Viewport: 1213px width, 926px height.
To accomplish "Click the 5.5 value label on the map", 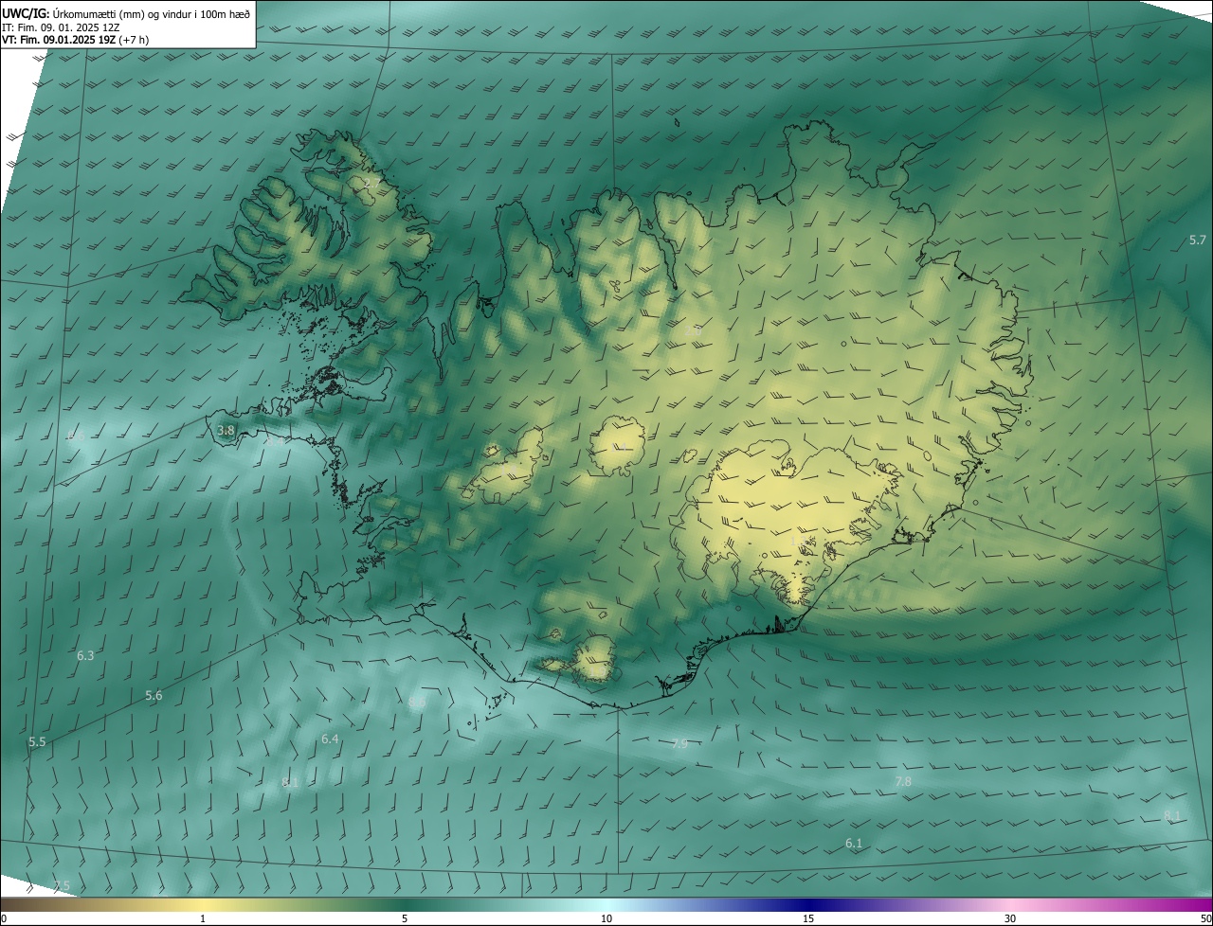I will 37,742.
